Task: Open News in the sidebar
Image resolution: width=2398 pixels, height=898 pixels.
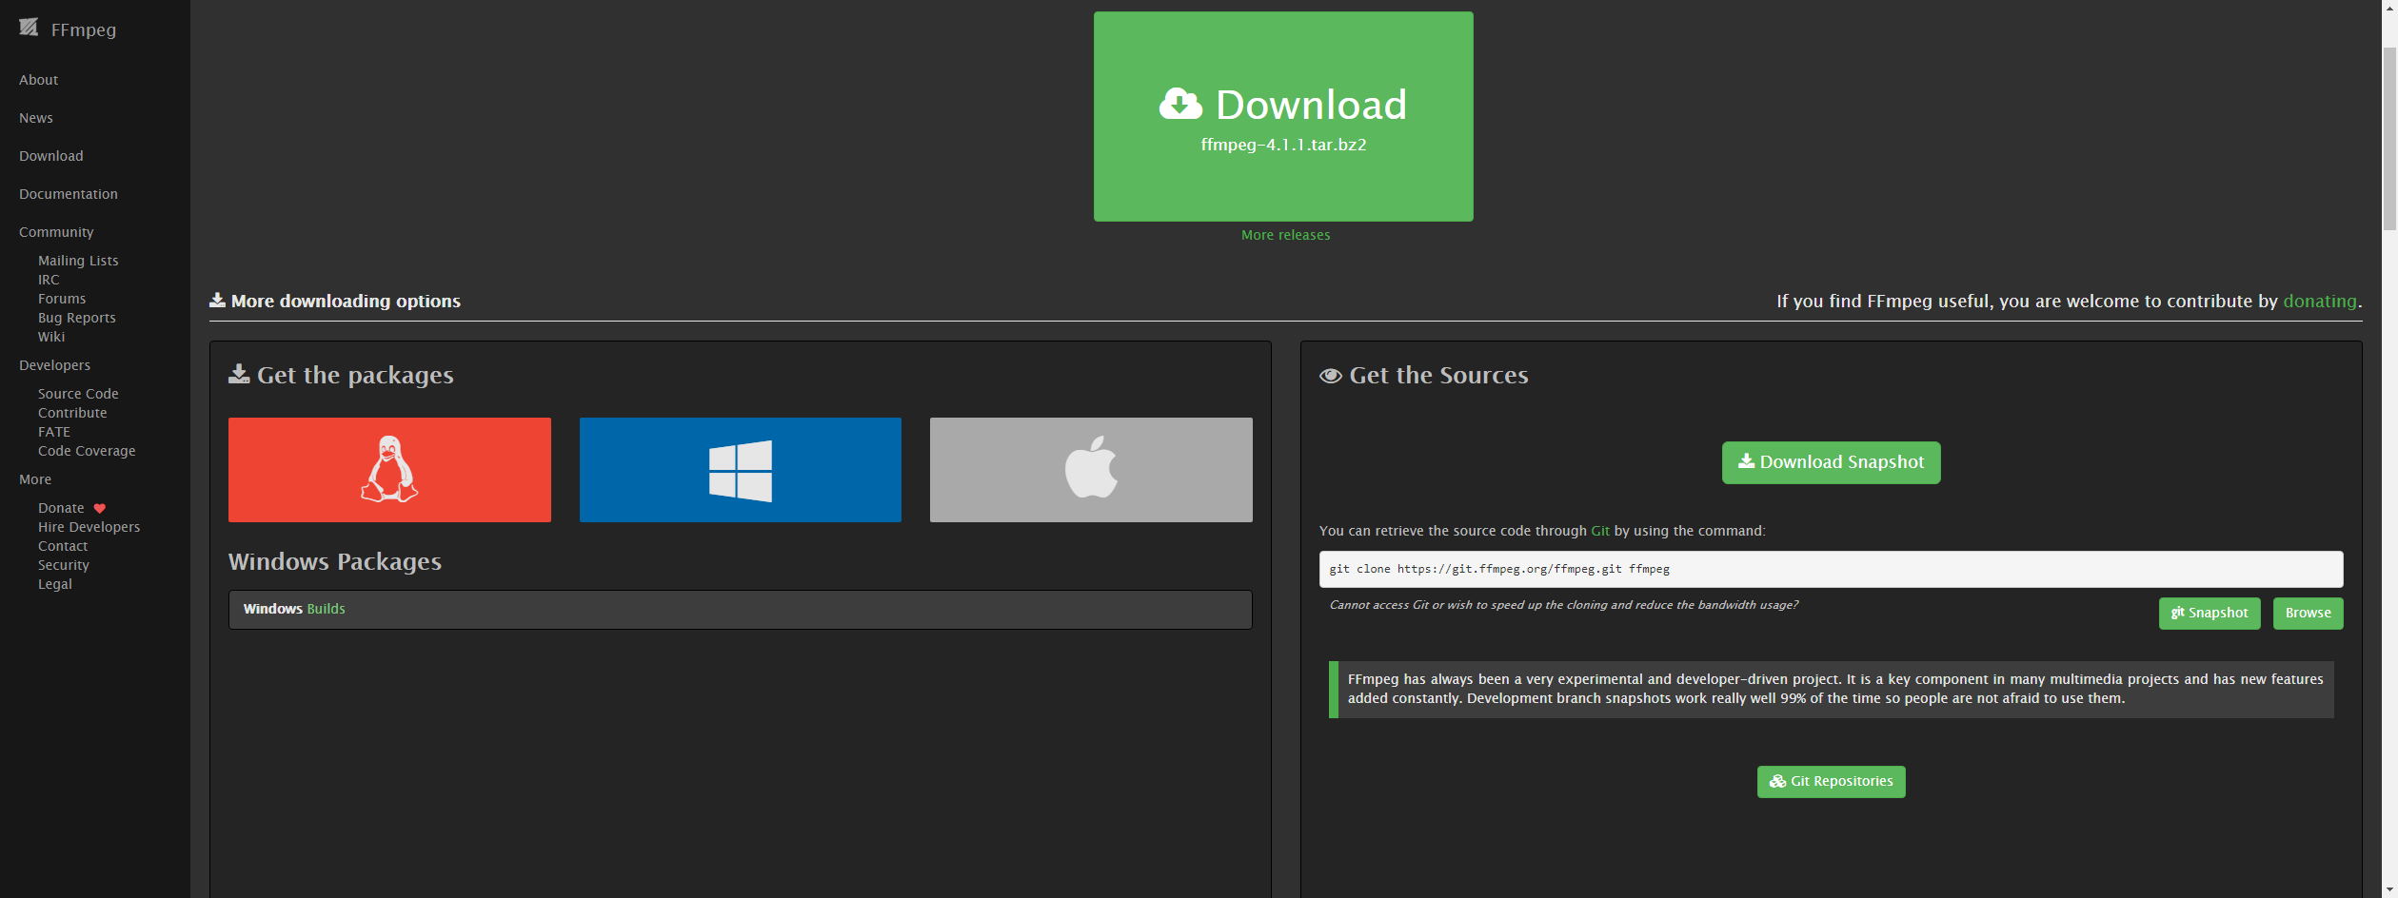Action: (36, 118)
